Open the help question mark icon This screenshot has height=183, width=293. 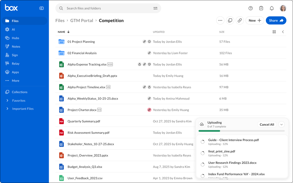coord(251,8)
